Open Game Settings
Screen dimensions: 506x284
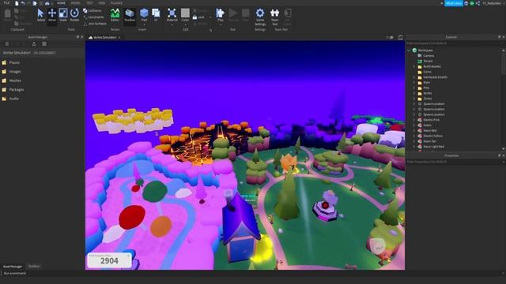pos(260,17)
